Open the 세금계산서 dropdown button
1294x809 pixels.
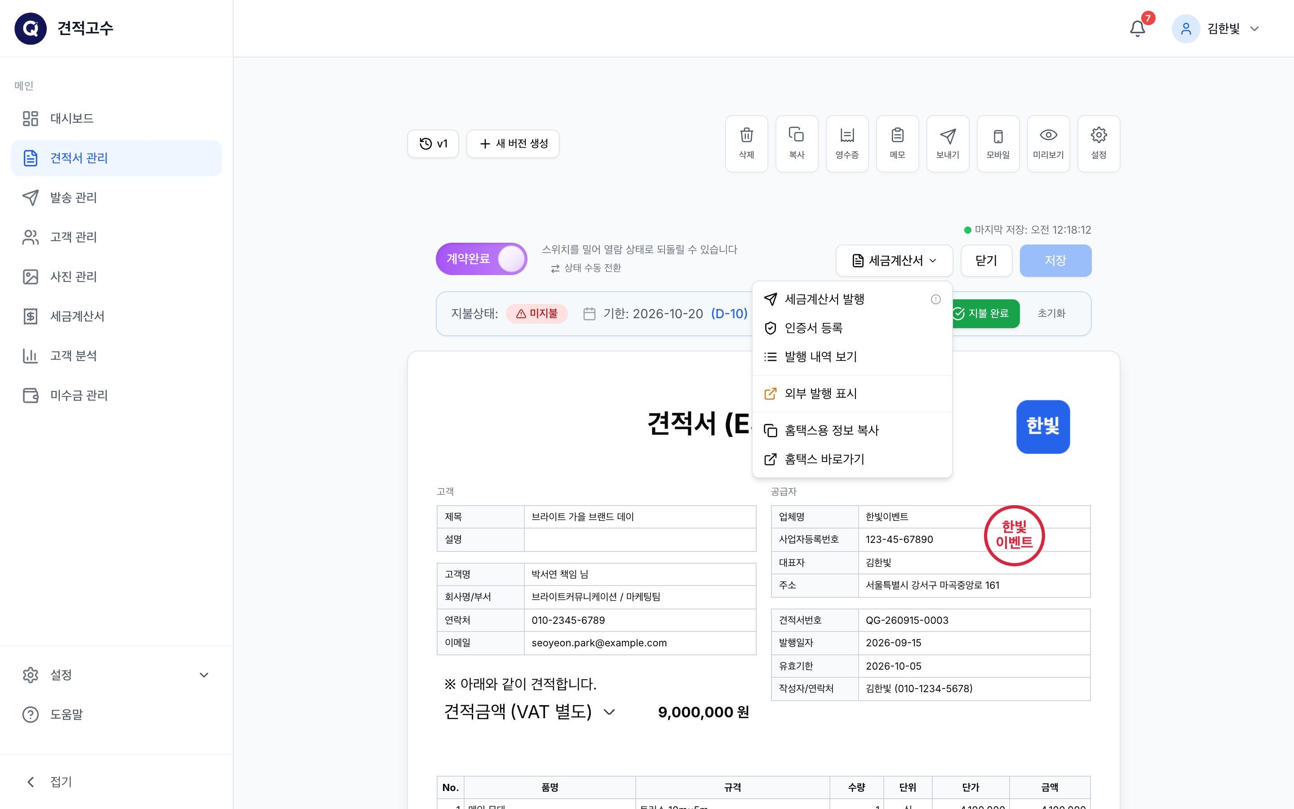894,261
